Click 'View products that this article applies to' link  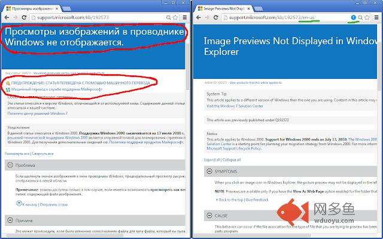[x=256, y=82]
